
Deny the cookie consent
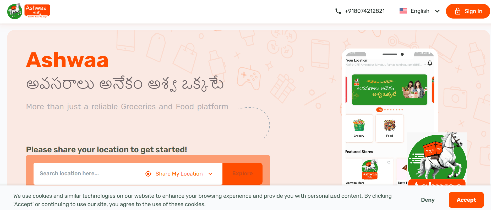[x=428, y=200]
